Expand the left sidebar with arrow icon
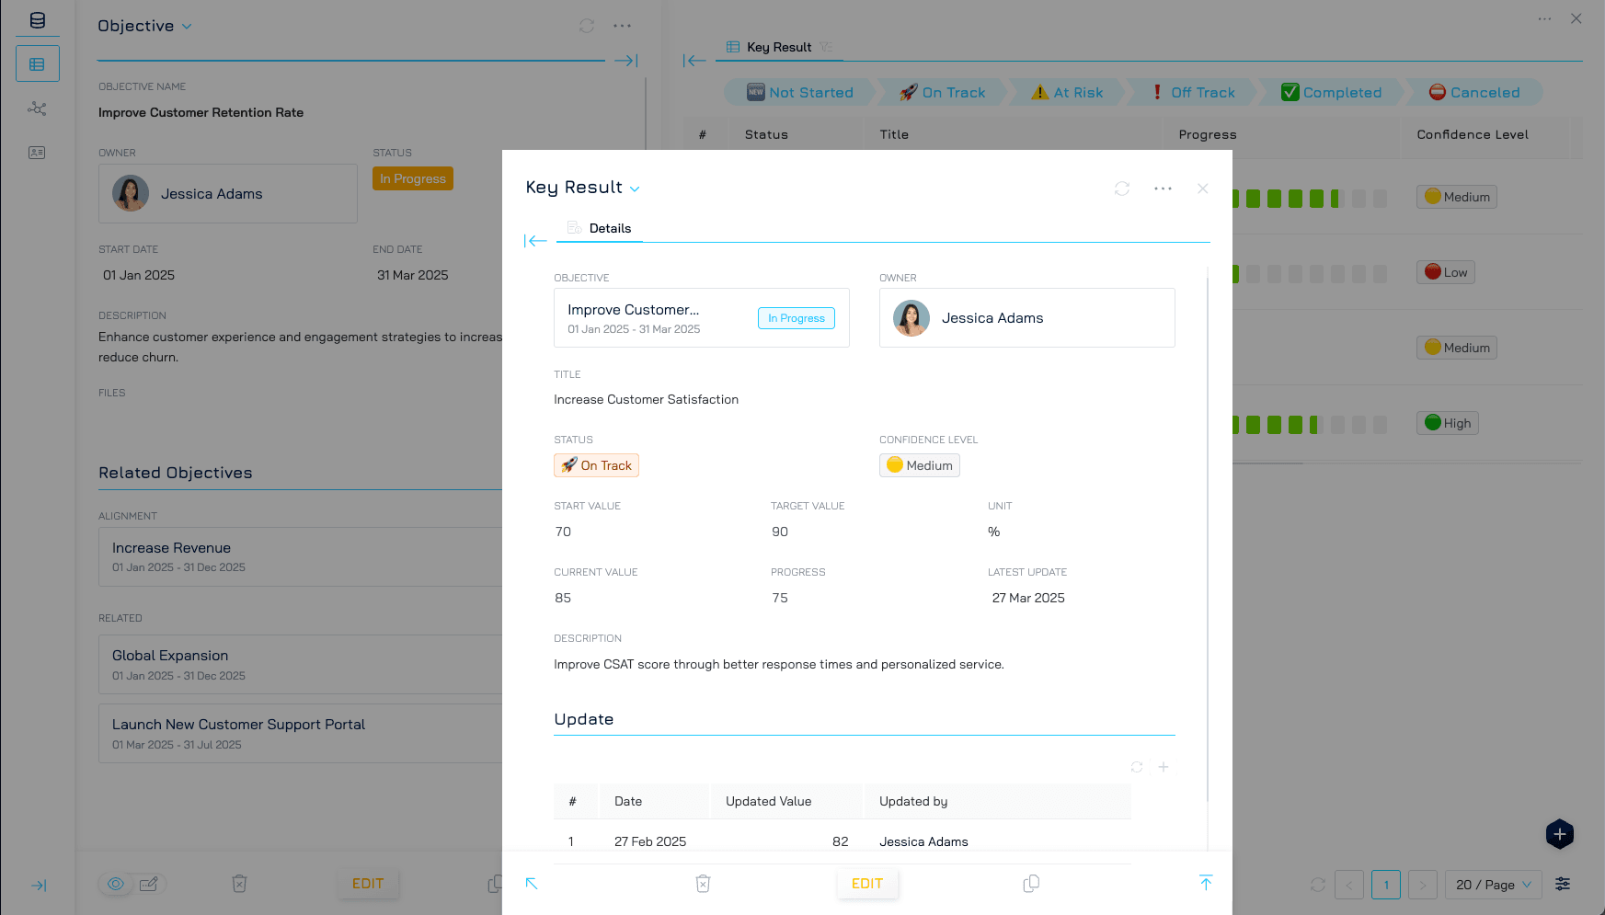Image resolution: width=1605 pixels, height=915 pixels. [39, 886]
